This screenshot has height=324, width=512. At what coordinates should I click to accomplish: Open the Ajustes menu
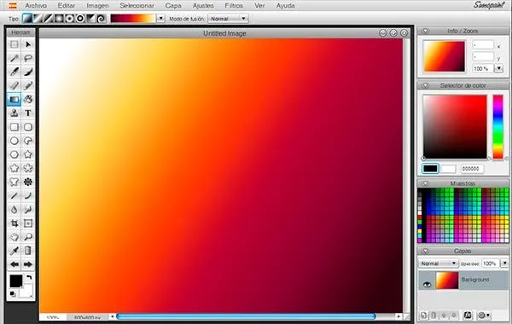coord(203,6)
